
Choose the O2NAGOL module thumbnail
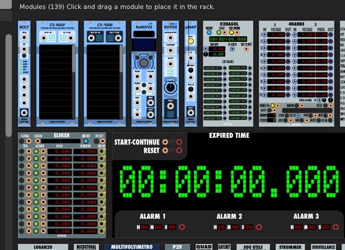coord(228,74)
